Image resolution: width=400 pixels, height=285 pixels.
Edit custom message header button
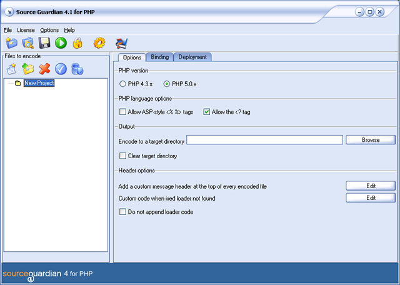click(x=371, y=186)
